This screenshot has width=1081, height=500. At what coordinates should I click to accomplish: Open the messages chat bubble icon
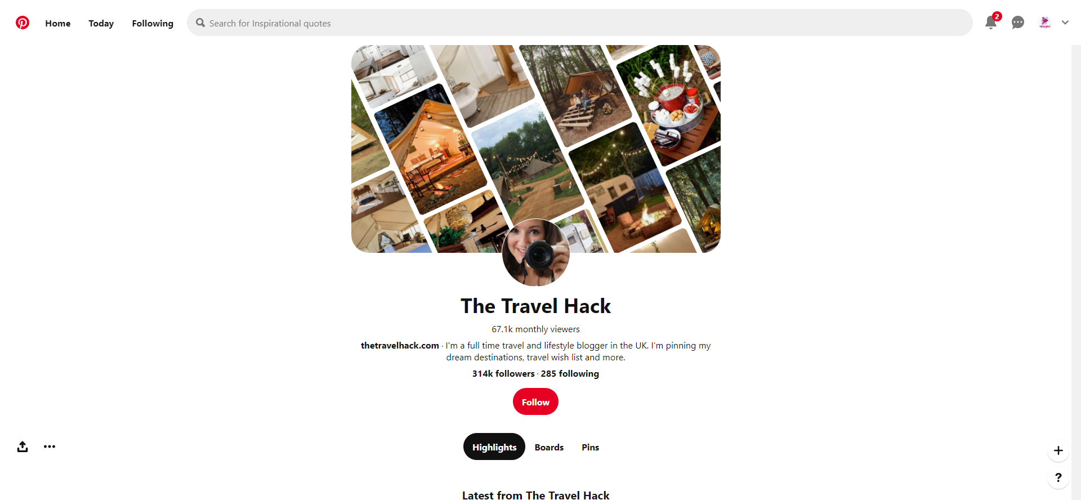click(x=1018, y=23)
